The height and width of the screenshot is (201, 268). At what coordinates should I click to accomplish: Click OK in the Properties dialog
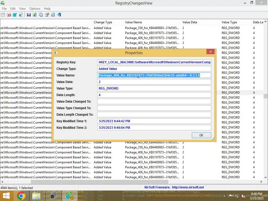[x=201, y=135]
